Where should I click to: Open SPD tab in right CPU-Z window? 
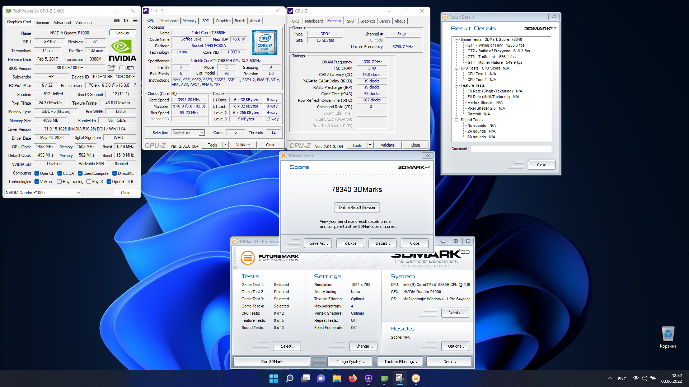[x=351, y=21]
